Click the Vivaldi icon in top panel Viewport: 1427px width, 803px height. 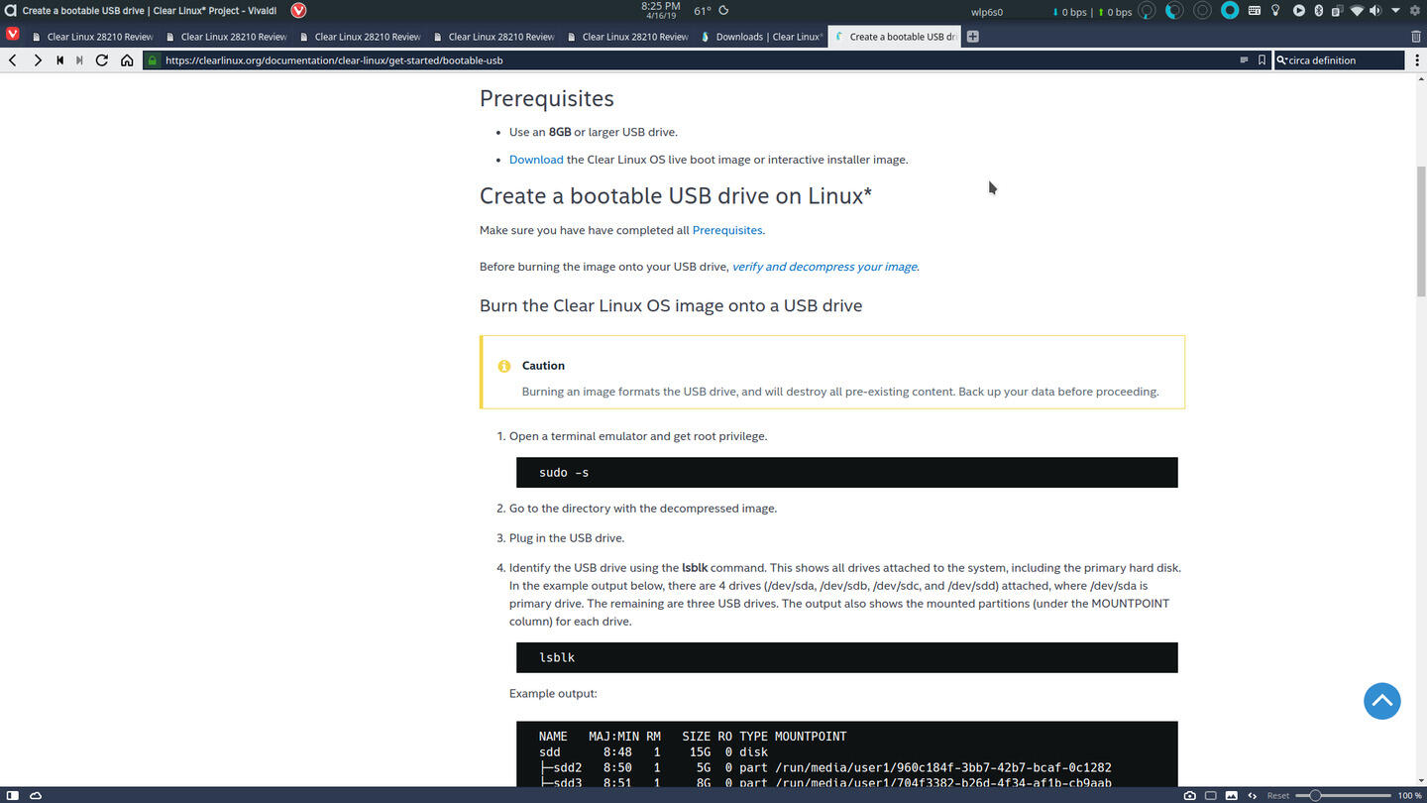298,11
